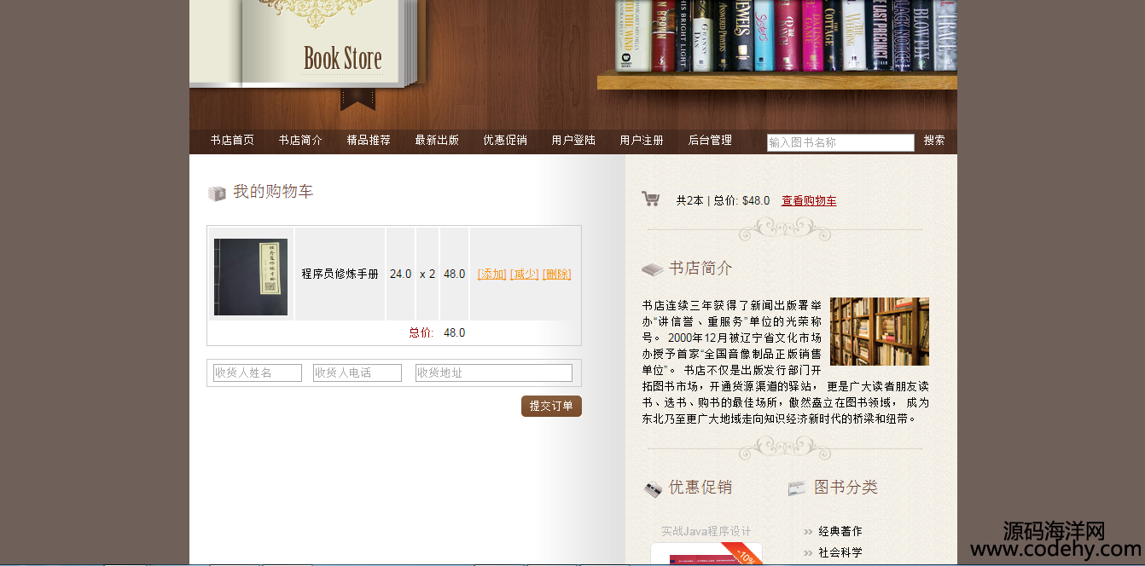Open the 书店简介 nav item

click(x=300, y=141)
